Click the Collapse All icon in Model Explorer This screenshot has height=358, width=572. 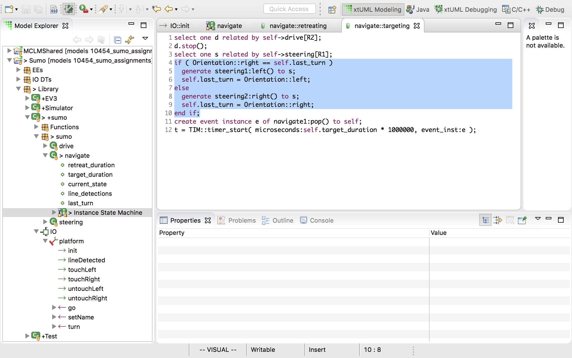[x=118, y=40]
